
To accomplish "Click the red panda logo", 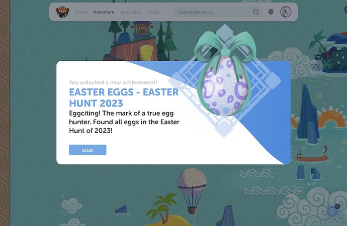I will pos(62,12).
